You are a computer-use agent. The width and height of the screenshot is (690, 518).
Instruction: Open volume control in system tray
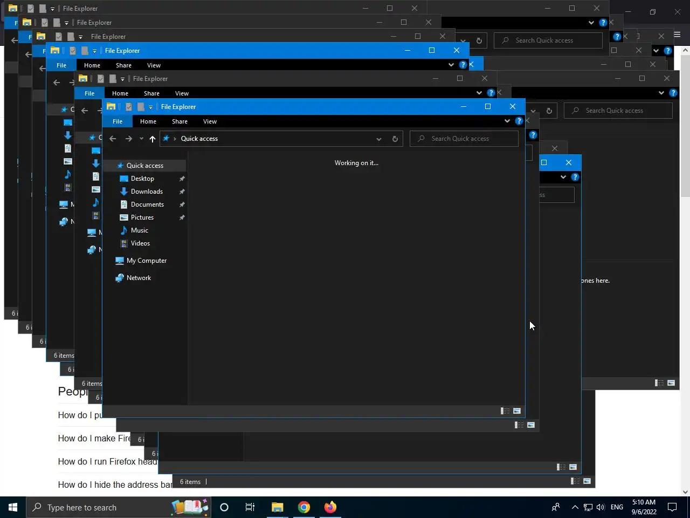tap(601, 507)
